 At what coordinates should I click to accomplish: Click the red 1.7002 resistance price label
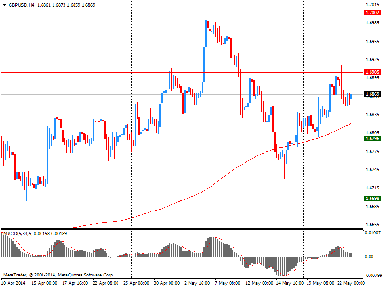[x=372, y=13]
